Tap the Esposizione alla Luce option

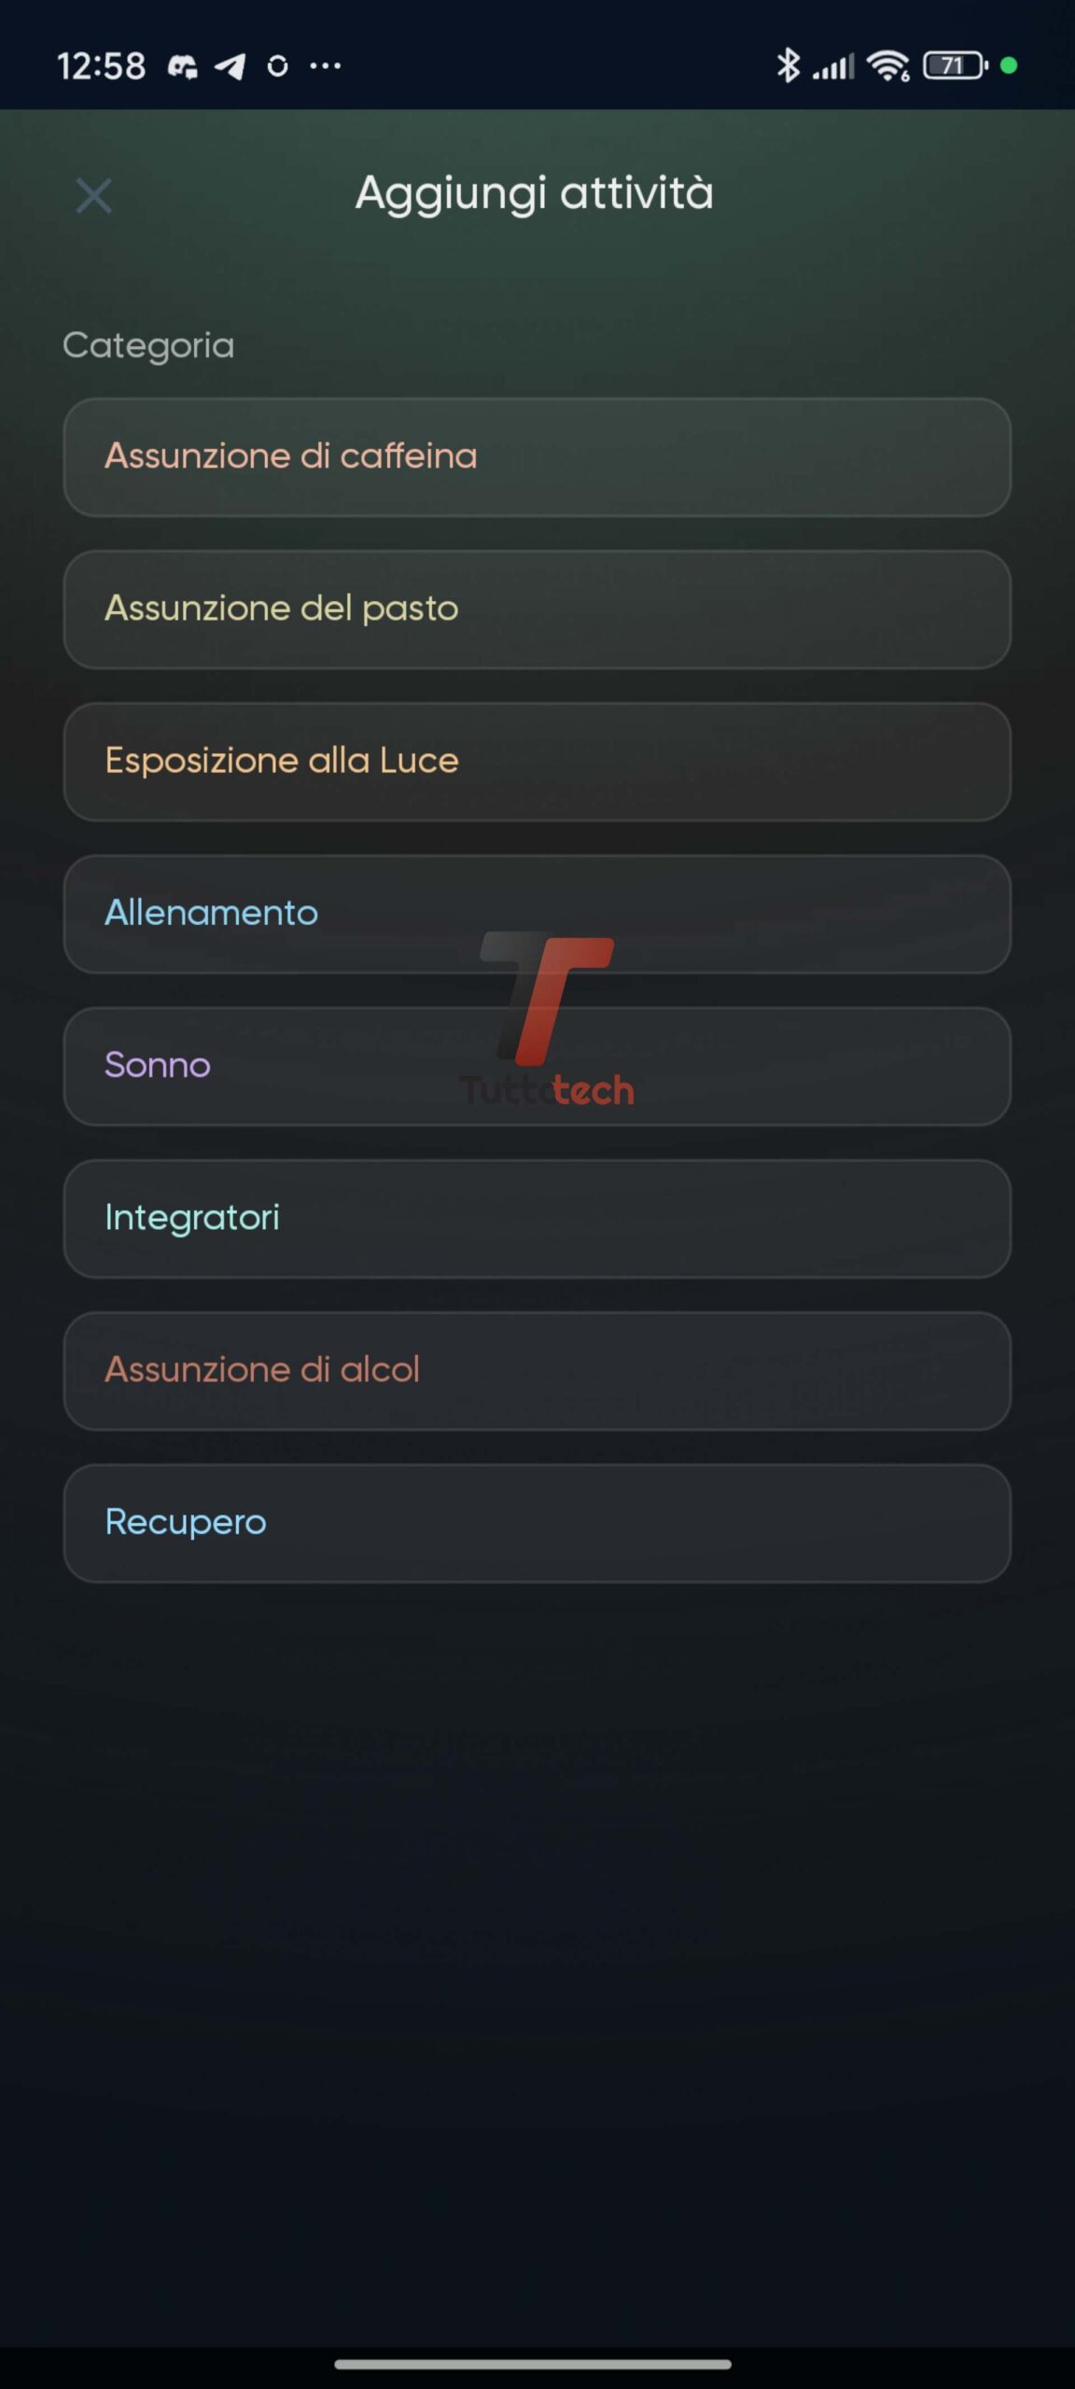click(537, 761)
